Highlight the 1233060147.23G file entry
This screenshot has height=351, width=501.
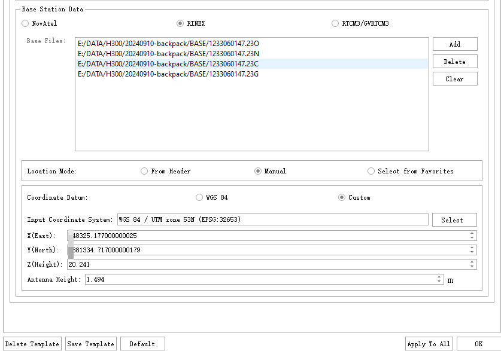(x=168, y=74)
